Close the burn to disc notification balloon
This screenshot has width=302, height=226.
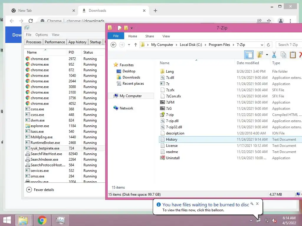pos(257,204)
